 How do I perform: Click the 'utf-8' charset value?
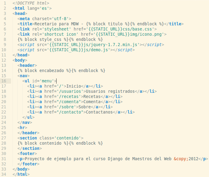(60, 19)
